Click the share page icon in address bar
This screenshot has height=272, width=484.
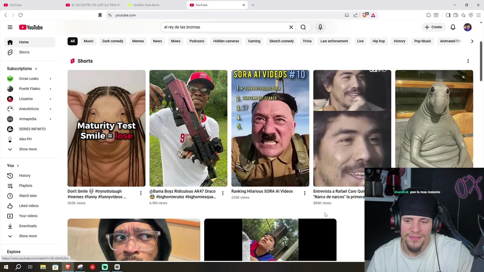tap(355, 15)
